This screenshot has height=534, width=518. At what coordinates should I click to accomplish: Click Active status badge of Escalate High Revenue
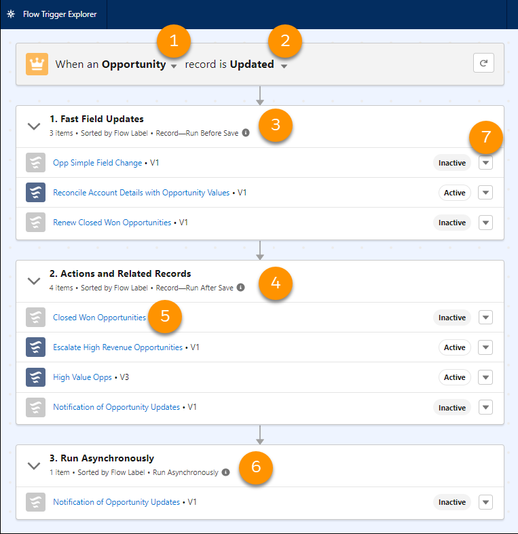454,347
